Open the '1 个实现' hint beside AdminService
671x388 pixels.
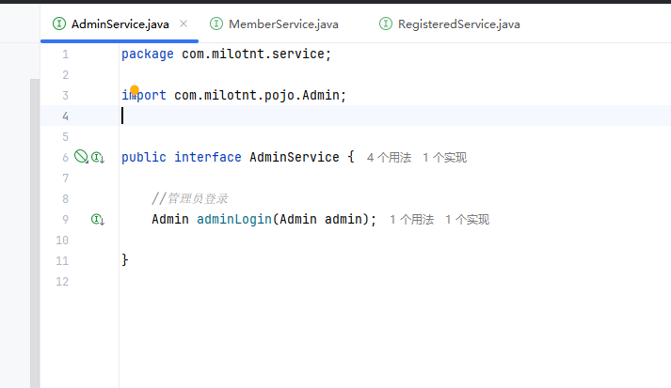click(x=444, y=158)
